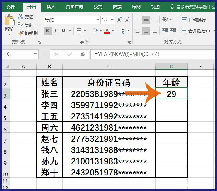Screen dimensions: 217x191
Task: Select cell containing 李四
Action: [50, 105]
